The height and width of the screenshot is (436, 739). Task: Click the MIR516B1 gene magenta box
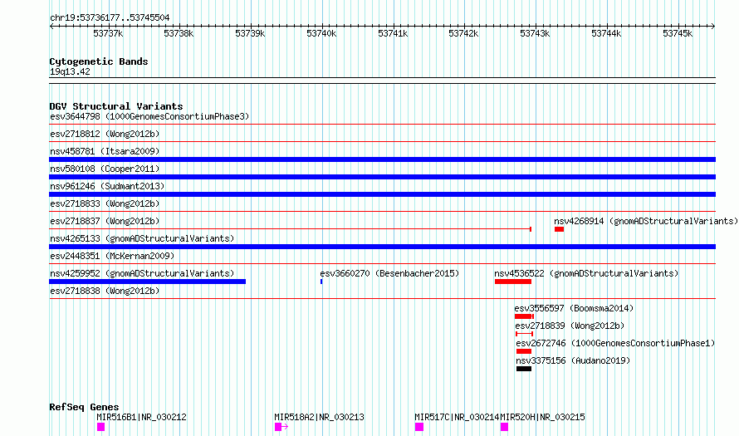100,427
